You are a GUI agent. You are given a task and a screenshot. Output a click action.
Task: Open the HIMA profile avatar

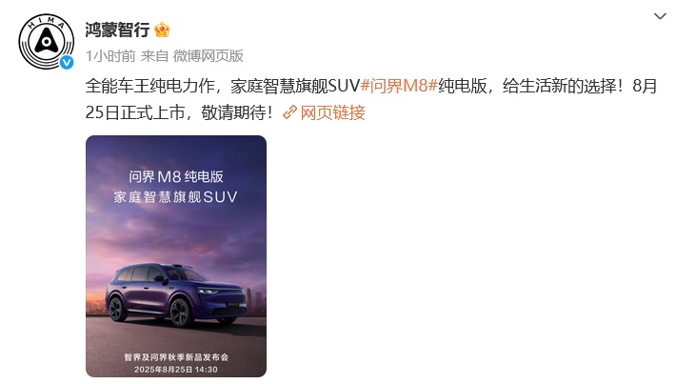pyautogui.click(x=46, y=41)
